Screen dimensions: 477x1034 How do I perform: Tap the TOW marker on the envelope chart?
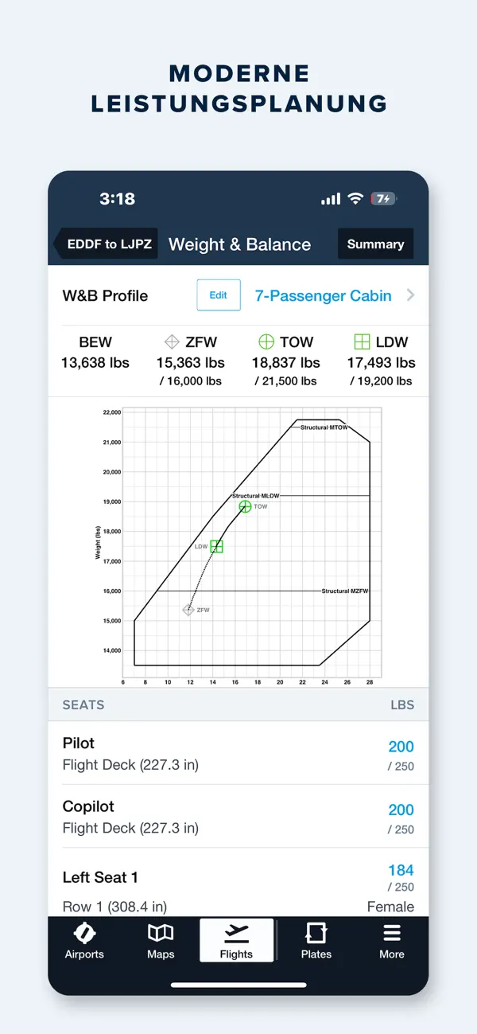[245, 506]
